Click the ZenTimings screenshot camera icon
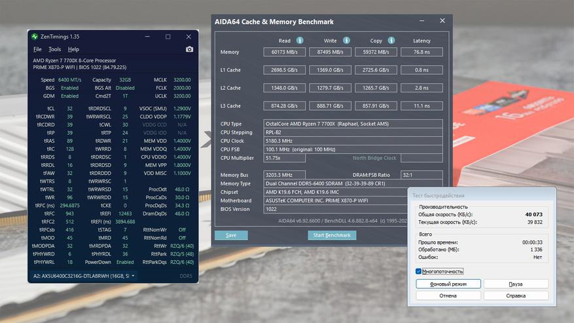The height and width of the screenshot is (323, 574). (x=189, y=49)
